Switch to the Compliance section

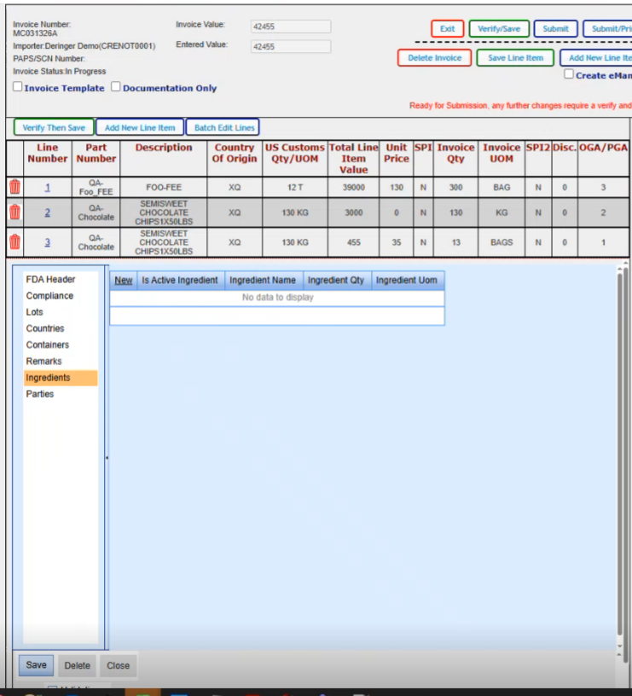tap(49, 296)
